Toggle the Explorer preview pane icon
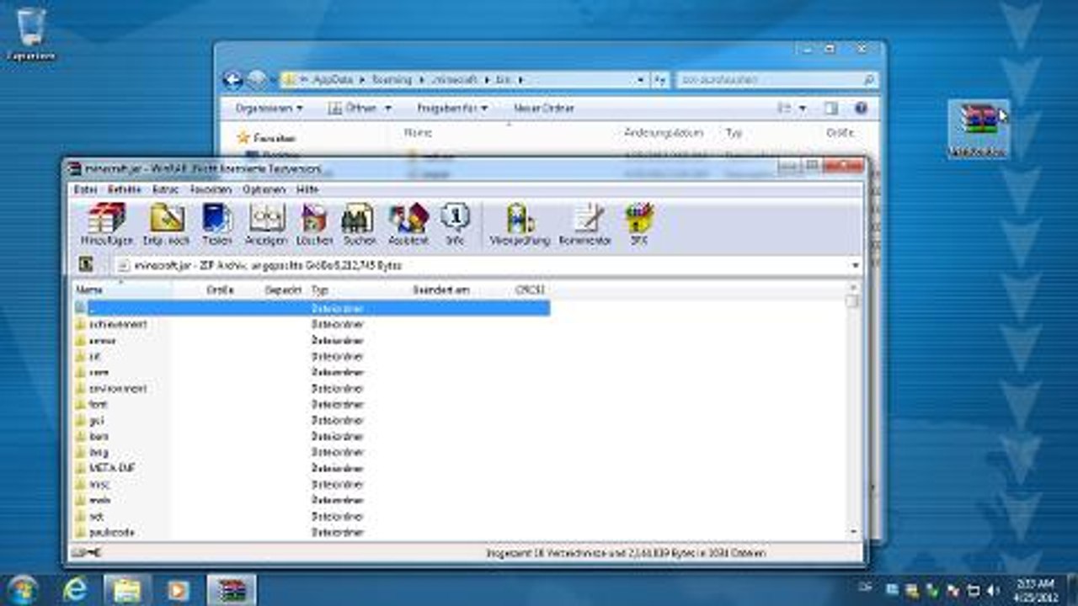 click(831, 108)
